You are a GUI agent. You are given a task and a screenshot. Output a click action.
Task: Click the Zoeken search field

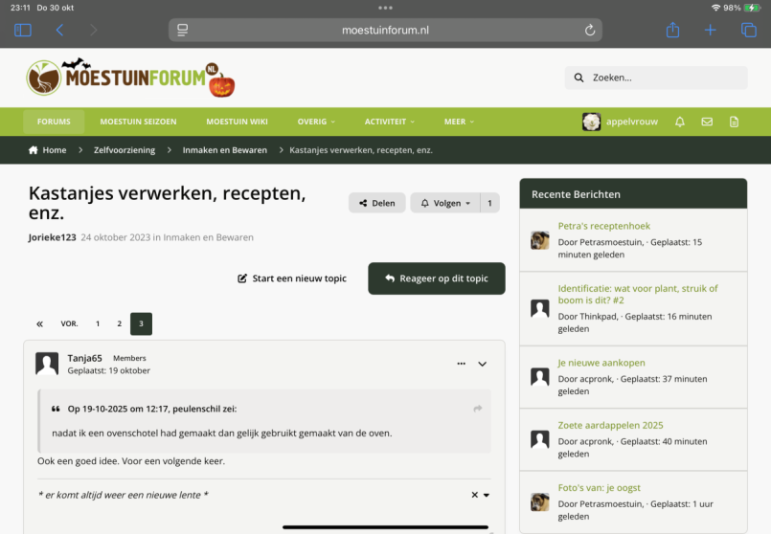pos(661,78)
